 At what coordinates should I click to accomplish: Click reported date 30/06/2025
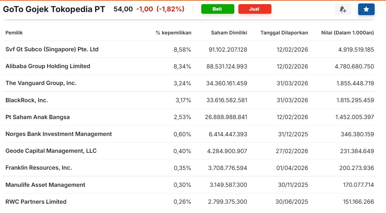coord(292,202)
